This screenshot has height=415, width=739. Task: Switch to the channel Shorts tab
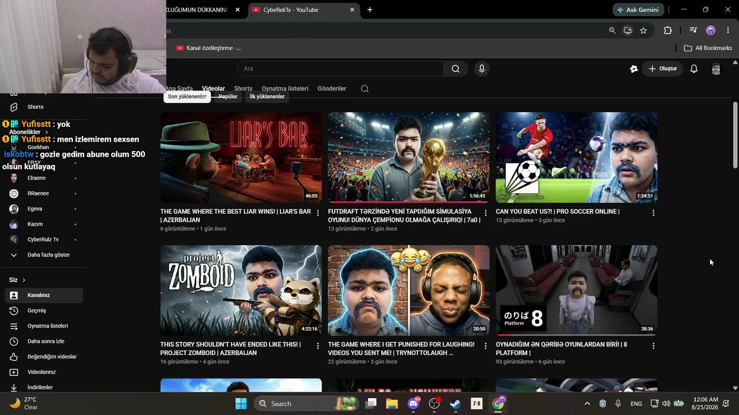243,89
